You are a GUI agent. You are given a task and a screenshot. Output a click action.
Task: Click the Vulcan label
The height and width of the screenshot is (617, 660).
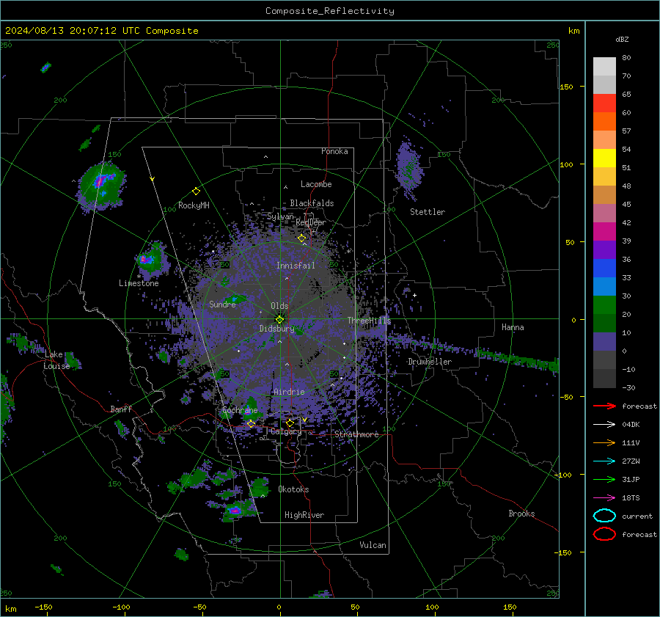tap(373, 545)
